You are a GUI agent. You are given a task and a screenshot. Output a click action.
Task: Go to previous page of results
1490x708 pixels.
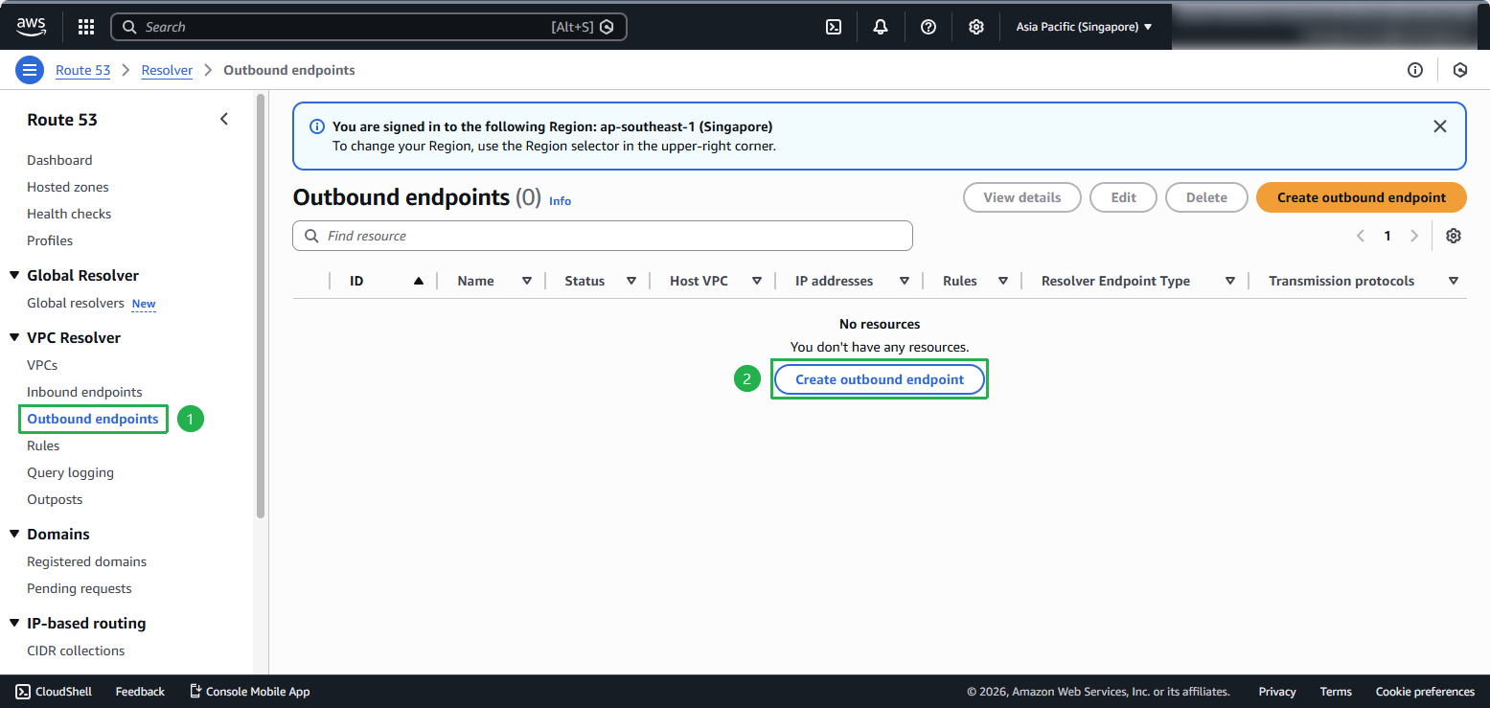click(1360, 236)
